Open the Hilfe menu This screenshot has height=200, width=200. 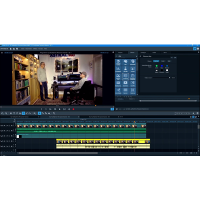tap(45, 48)
